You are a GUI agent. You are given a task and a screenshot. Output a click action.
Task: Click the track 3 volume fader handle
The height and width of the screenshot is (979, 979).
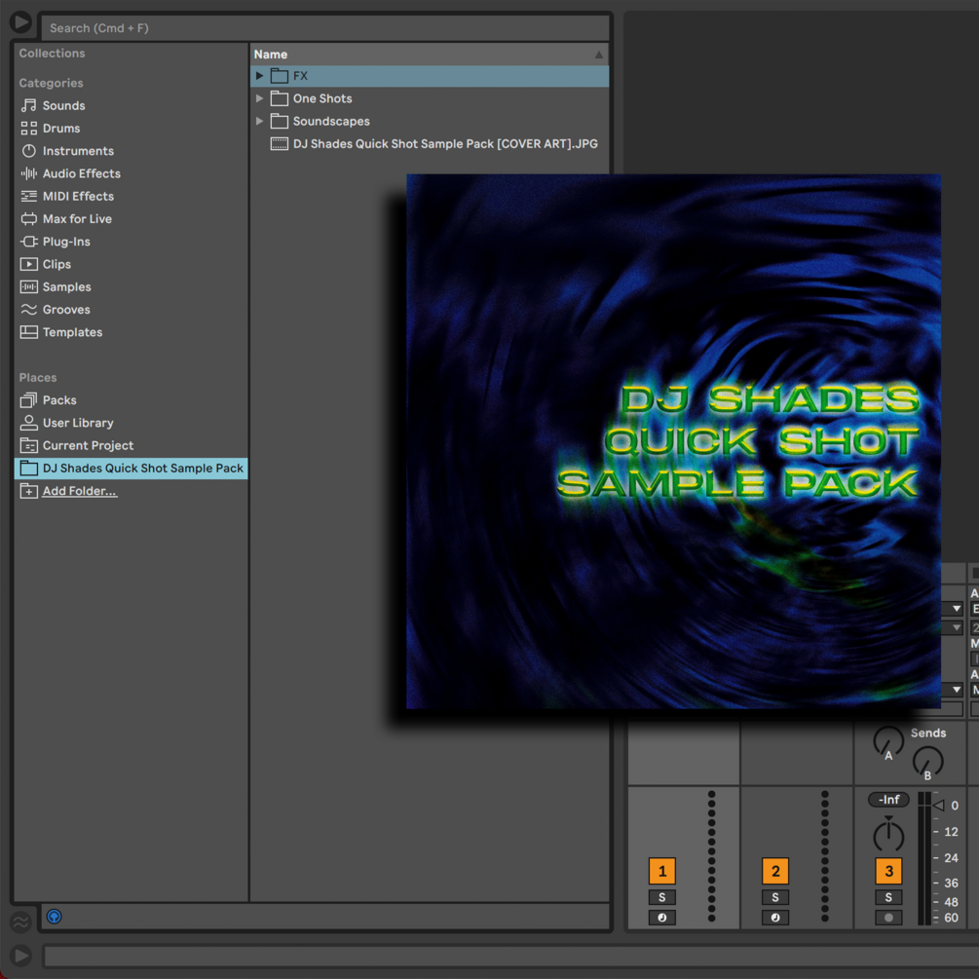[938, 806]
